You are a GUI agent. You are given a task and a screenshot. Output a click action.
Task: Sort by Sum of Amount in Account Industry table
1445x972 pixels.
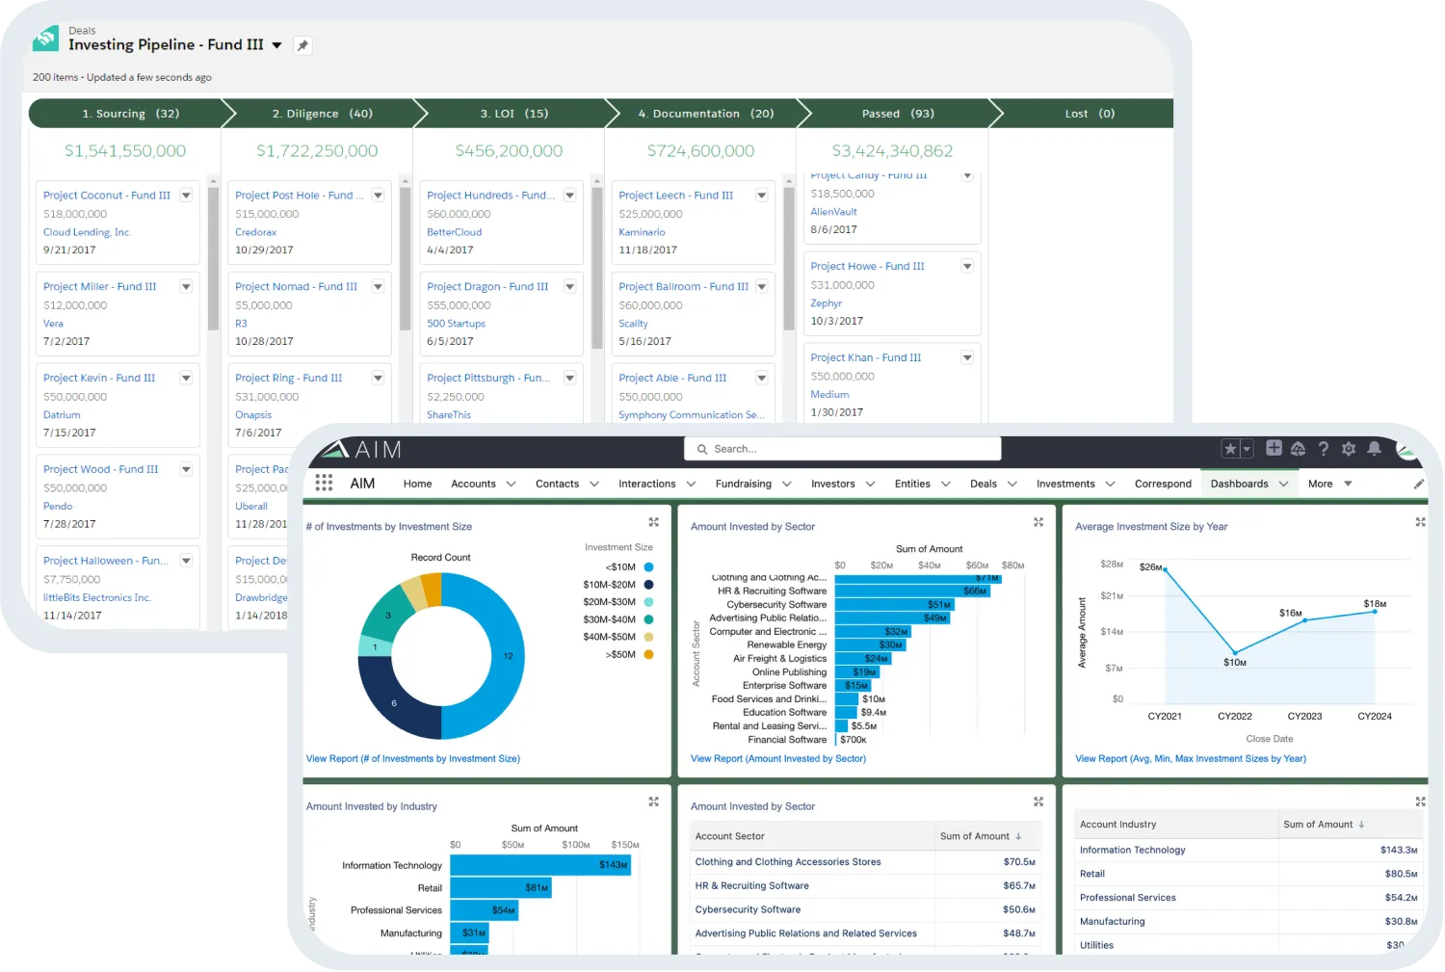(x=1324, y=825)
